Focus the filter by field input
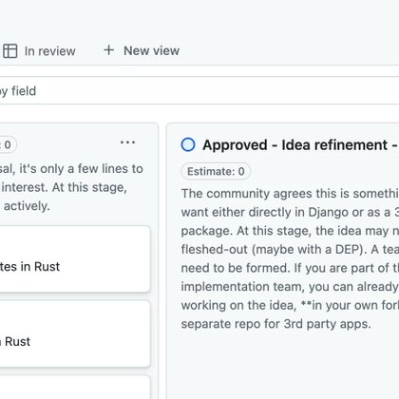This screenshot has width=399, height=399. 199,91
